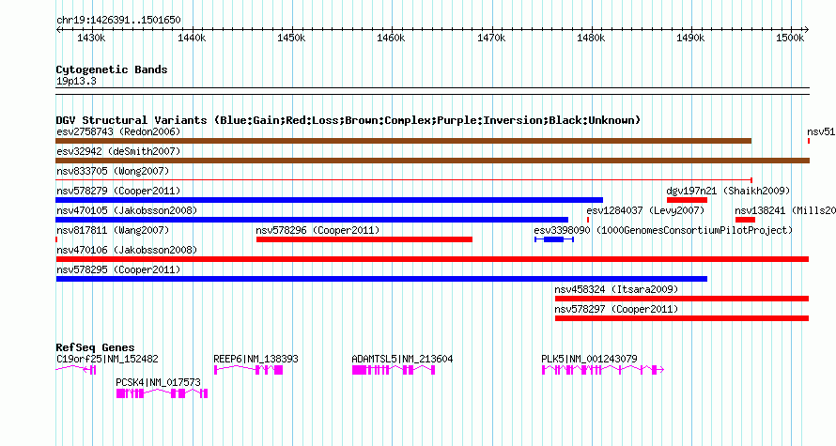Click the chr19:1426391..1501650 coordinates text
The width and height of the screenshot is (836, 446).
[118, 21]
